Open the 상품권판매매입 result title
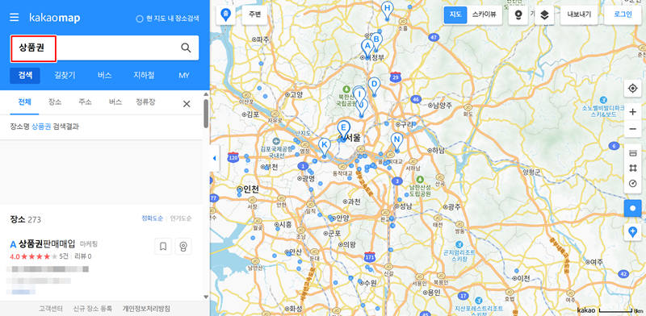The width and height of the screenshot is (646, 316). (47, 244)
